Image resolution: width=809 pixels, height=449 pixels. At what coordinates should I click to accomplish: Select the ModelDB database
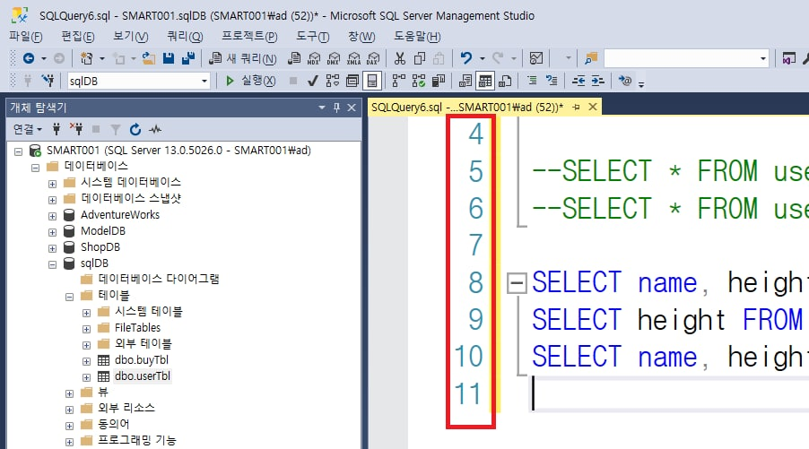pos(102,230)
